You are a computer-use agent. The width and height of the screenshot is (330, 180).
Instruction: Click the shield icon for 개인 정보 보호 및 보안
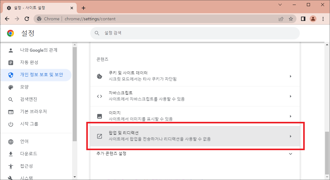[x=11, y=75]
